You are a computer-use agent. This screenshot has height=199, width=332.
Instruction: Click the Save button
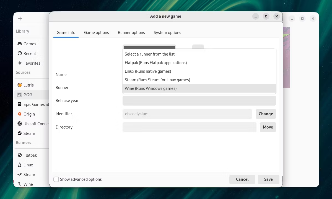(268, 179)
